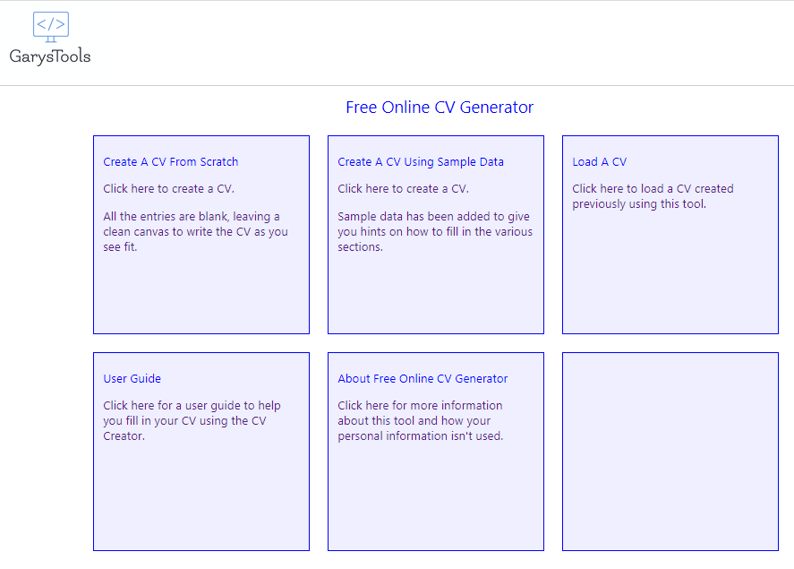Click the GarysTools monitor code logo icon
794x569 pixels.
(x=50, y=27)
